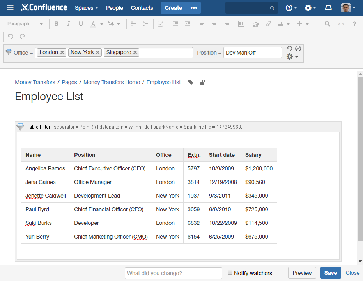
Task: Open the Paragraph style dropdown
Action: [25, 24]
